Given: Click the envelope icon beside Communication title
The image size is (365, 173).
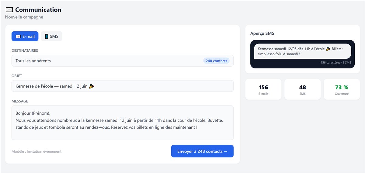Looking at the screenshot, I should pos(9,10).
